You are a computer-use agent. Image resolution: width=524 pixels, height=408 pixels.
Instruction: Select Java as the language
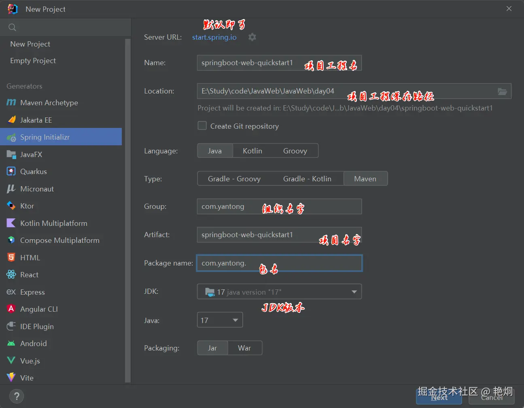pos(215,151)
